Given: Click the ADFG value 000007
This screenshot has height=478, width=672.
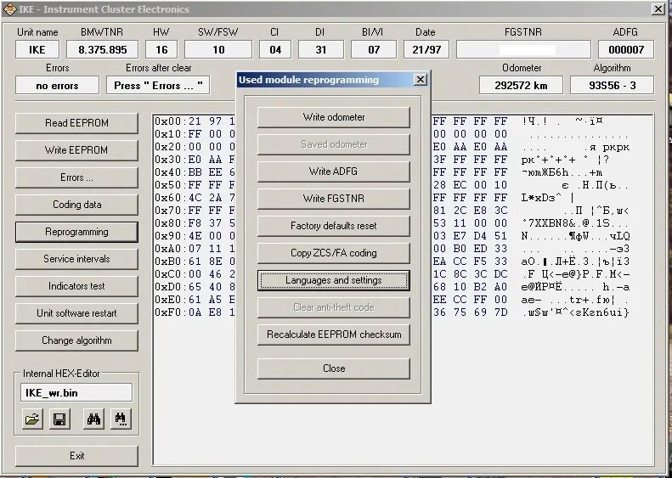Looking at the screenshot, I should [x=626, y=50].
